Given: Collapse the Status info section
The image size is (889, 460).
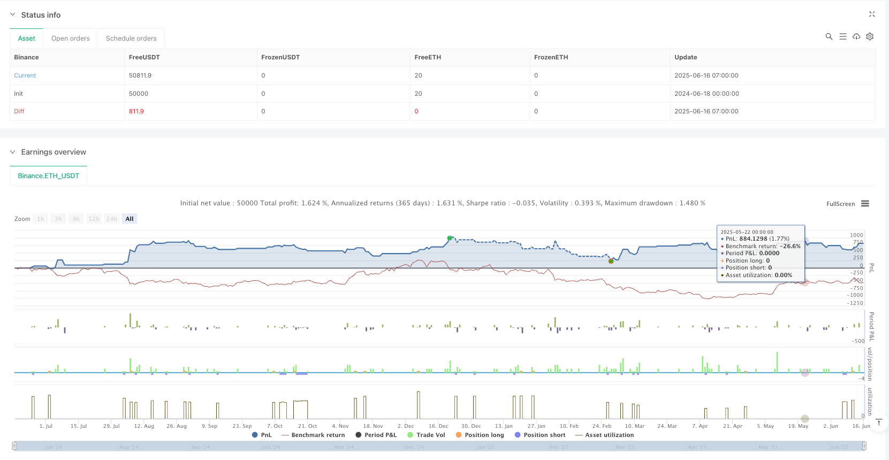Looking at the screenshot, I should pos(13,15).
